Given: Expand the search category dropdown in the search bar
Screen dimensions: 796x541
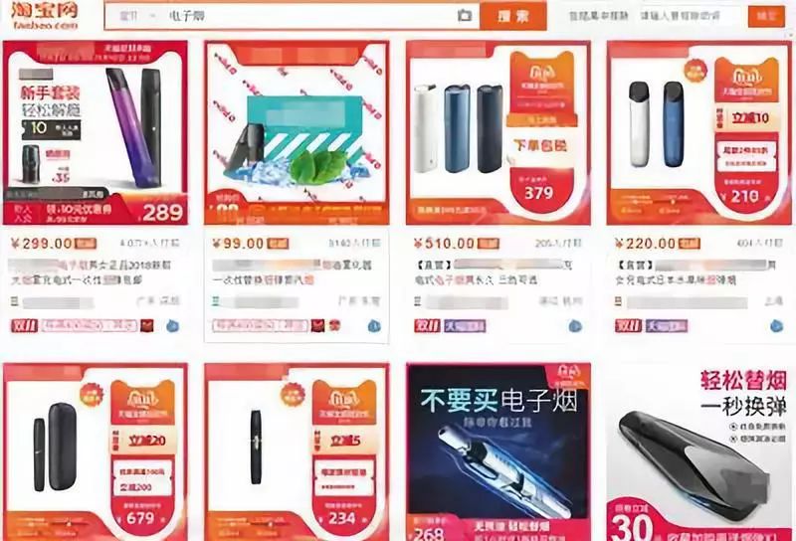Looking at the screenshot, I should (136, 16).
